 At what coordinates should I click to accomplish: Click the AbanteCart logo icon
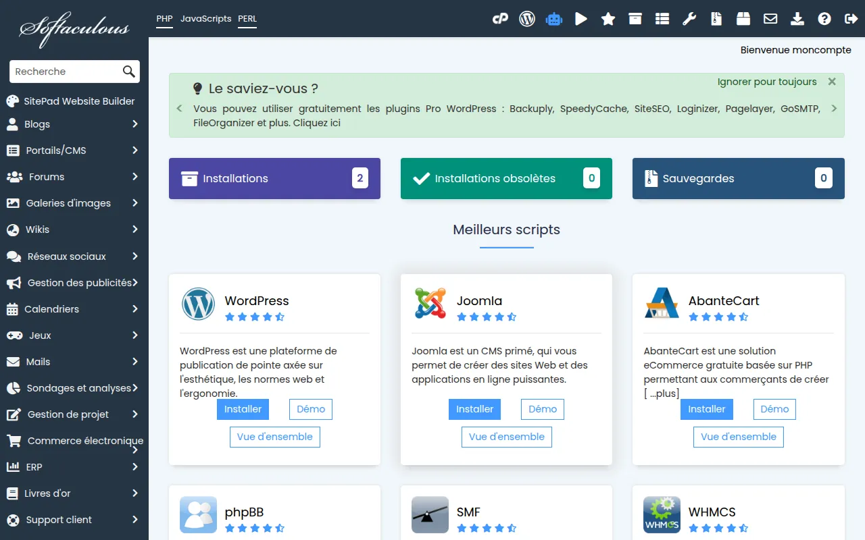pyautogui.click(x=662, y=304)
